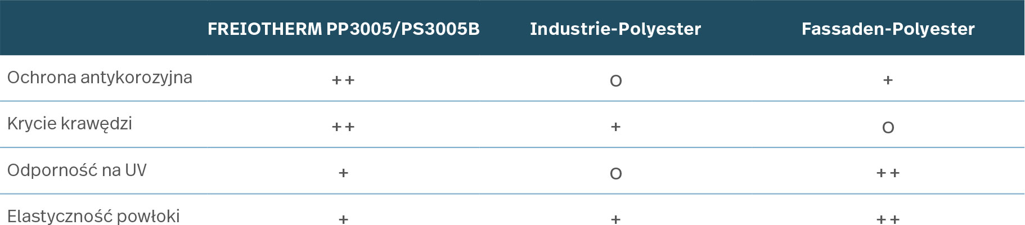The height and width of the screenshot is (225, 1025).
Task: Select the Odporność na UV row label
Action: coord(77,170)
